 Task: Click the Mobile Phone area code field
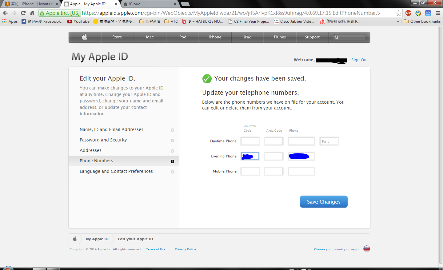click(274, 171)
